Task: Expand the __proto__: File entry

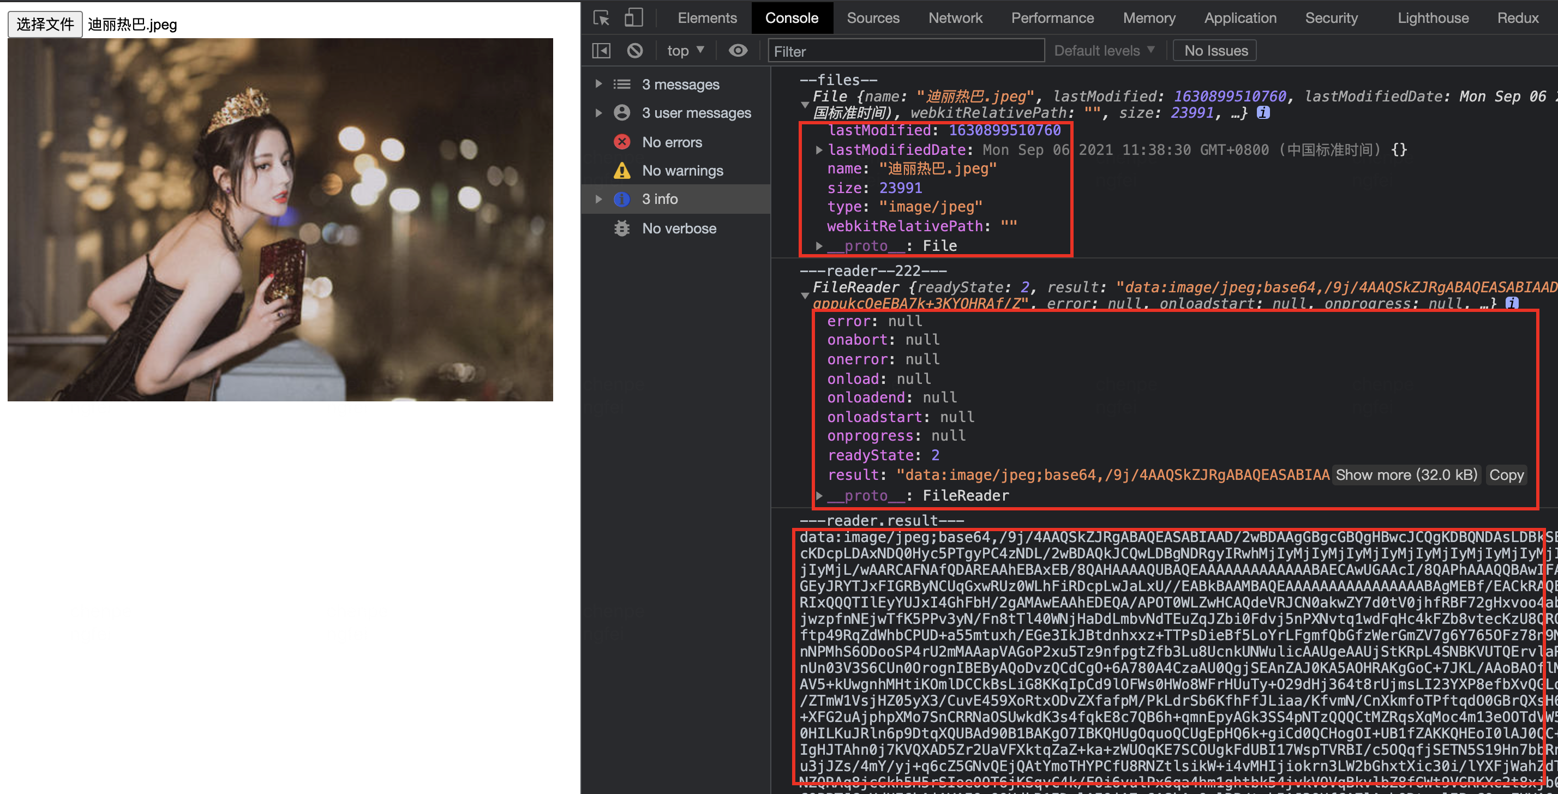Action: pyautogui.click(x=819, y=245)
